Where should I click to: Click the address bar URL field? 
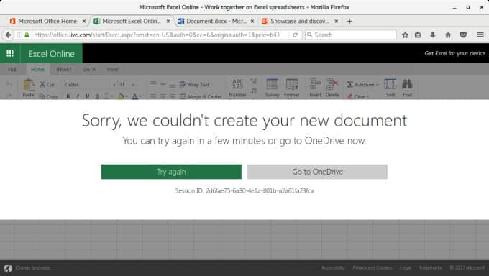click(x=159, y=34)
